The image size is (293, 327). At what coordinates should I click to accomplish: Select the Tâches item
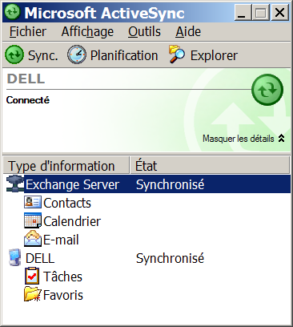click(x=62, y=277)
